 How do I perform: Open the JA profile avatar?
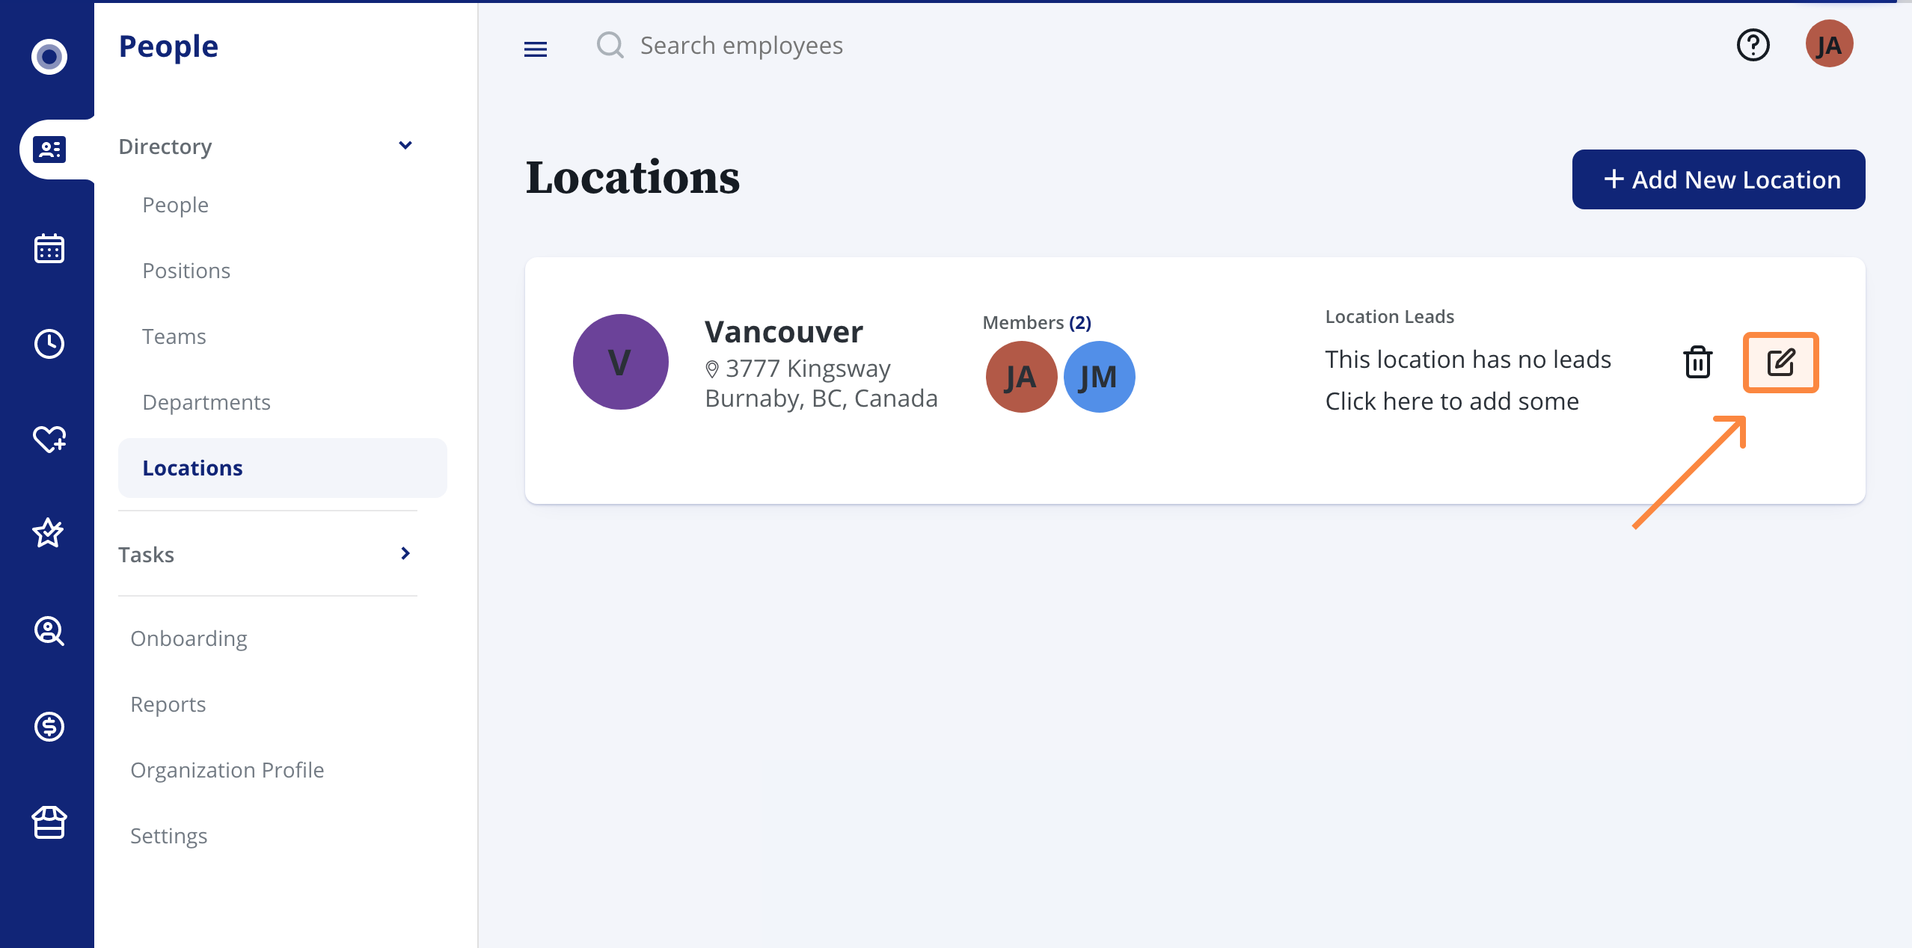[1830, 44]
